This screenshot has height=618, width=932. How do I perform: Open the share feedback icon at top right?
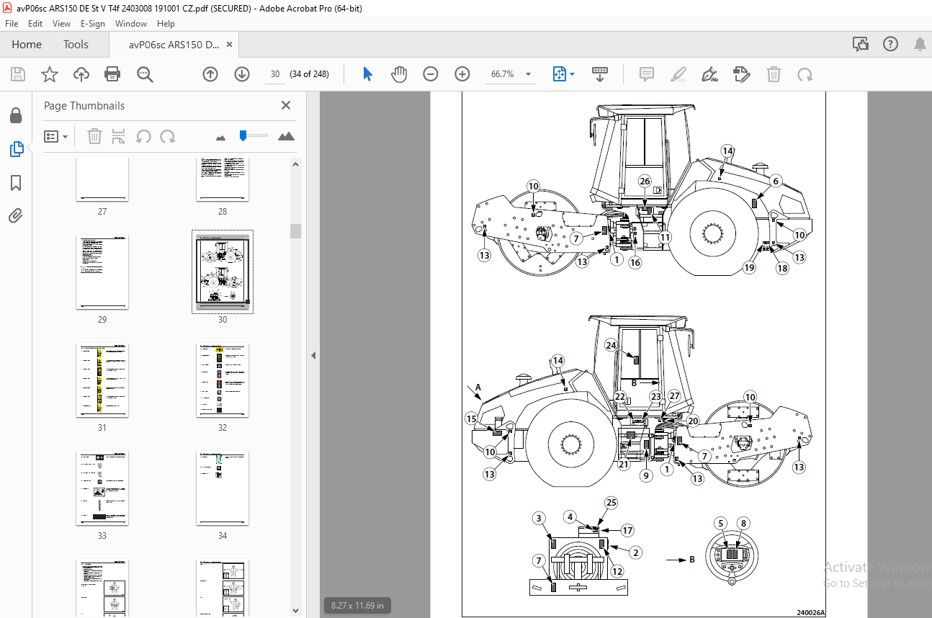(x=861, y=45)
